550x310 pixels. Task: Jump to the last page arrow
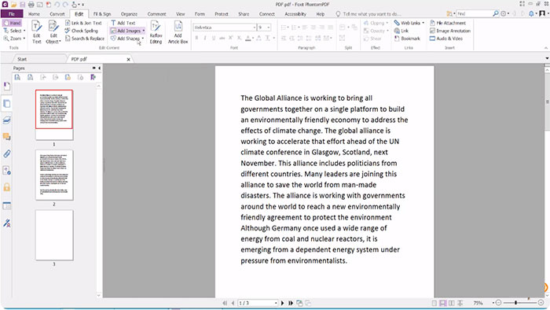(291, 303)
